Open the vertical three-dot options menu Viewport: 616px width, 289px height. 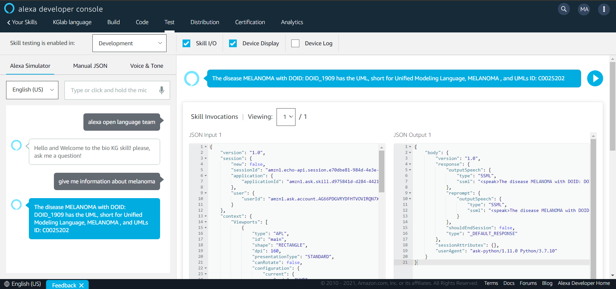pyautogui.click(x=604, y=9)
